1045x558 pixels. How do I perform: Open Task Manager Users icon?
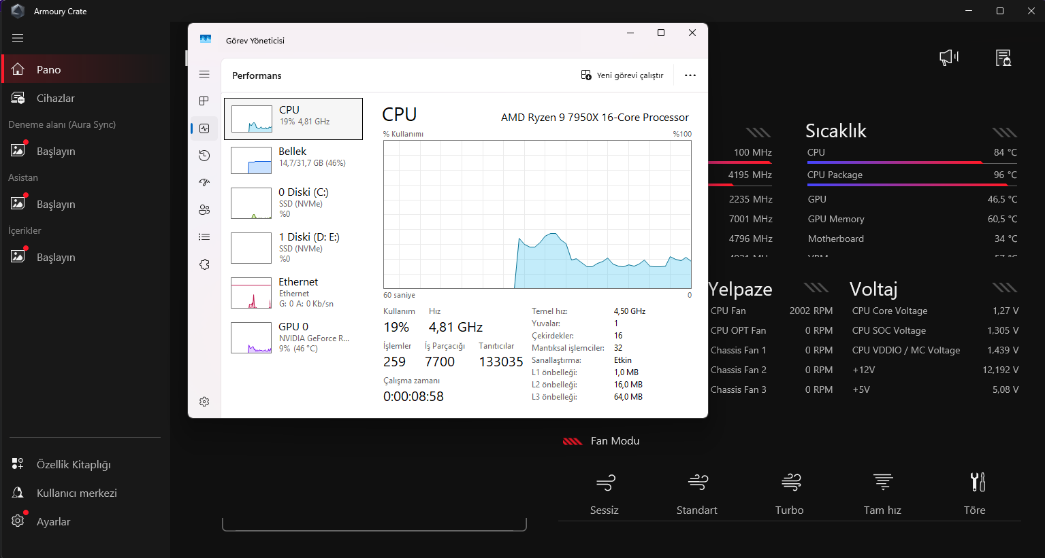click(204, 209)
